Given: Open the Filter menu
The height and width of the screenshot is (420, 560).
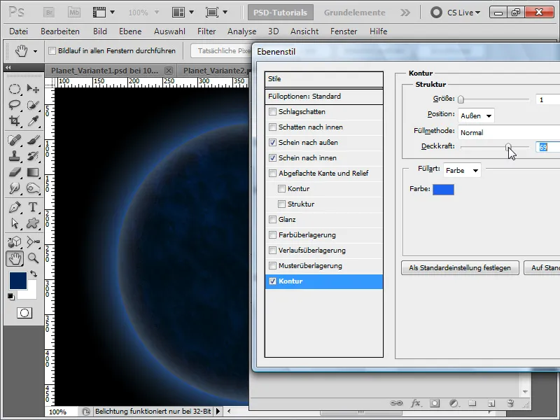Looking at the screenshot, I should click(x=206, y=31).
